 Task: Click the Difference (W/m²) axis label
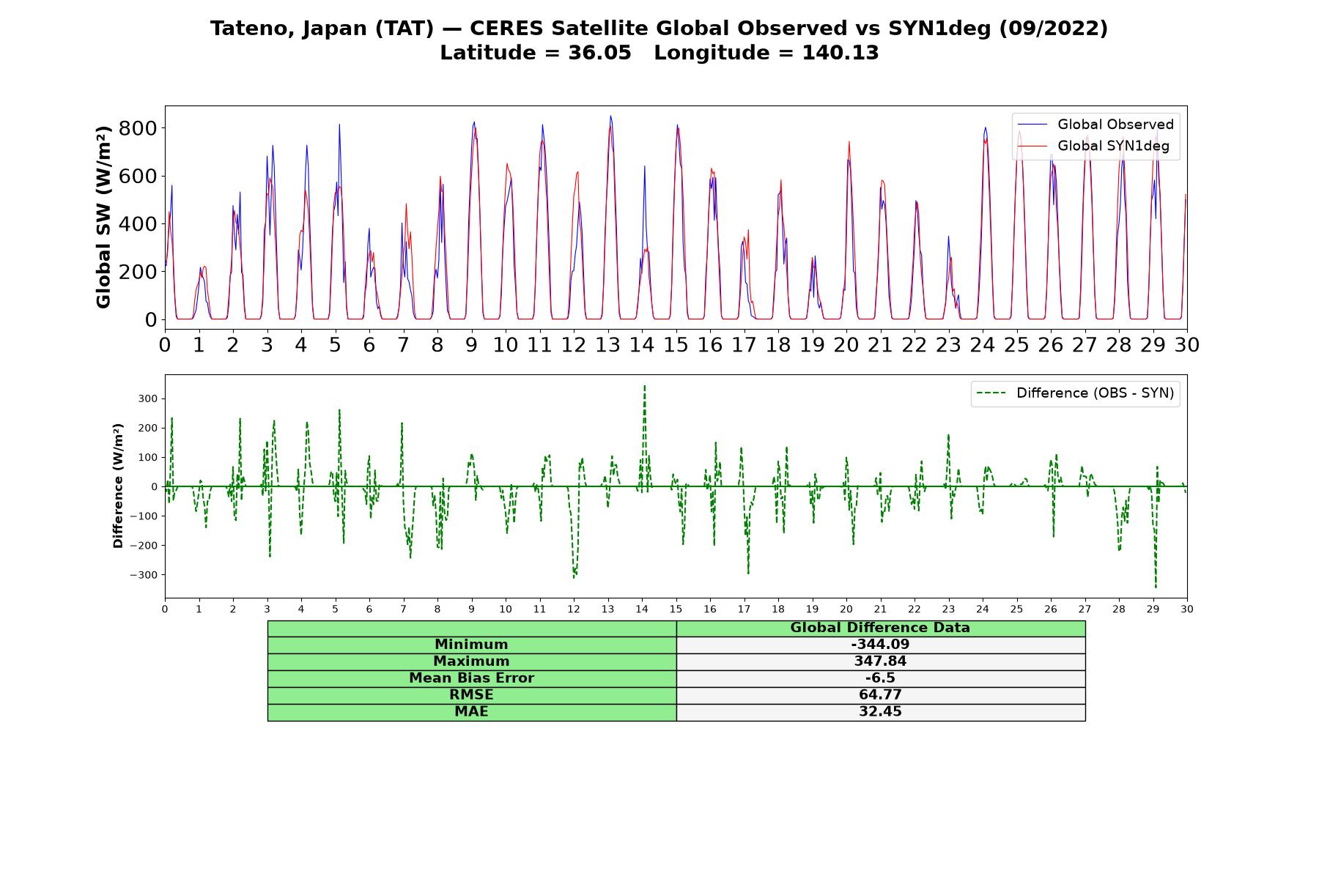pyautogui.click(x=118, y=486)
